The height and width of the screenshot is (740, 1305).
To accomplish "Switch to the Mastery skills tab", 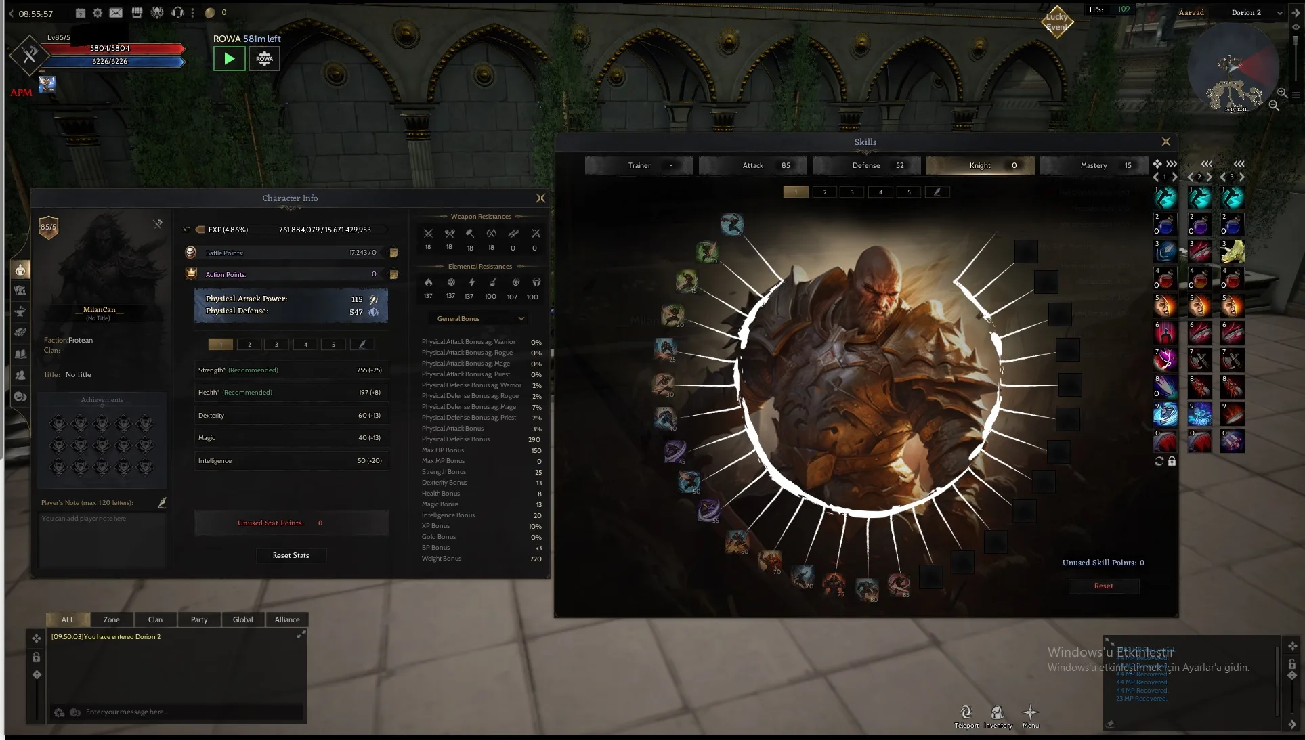I will pyautogui.click(x=1094, y=166).
